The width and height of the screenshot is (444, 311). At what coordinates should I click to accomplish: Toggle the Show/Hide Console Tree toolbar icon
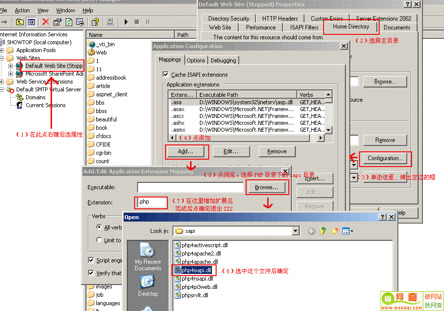point(31,22)
